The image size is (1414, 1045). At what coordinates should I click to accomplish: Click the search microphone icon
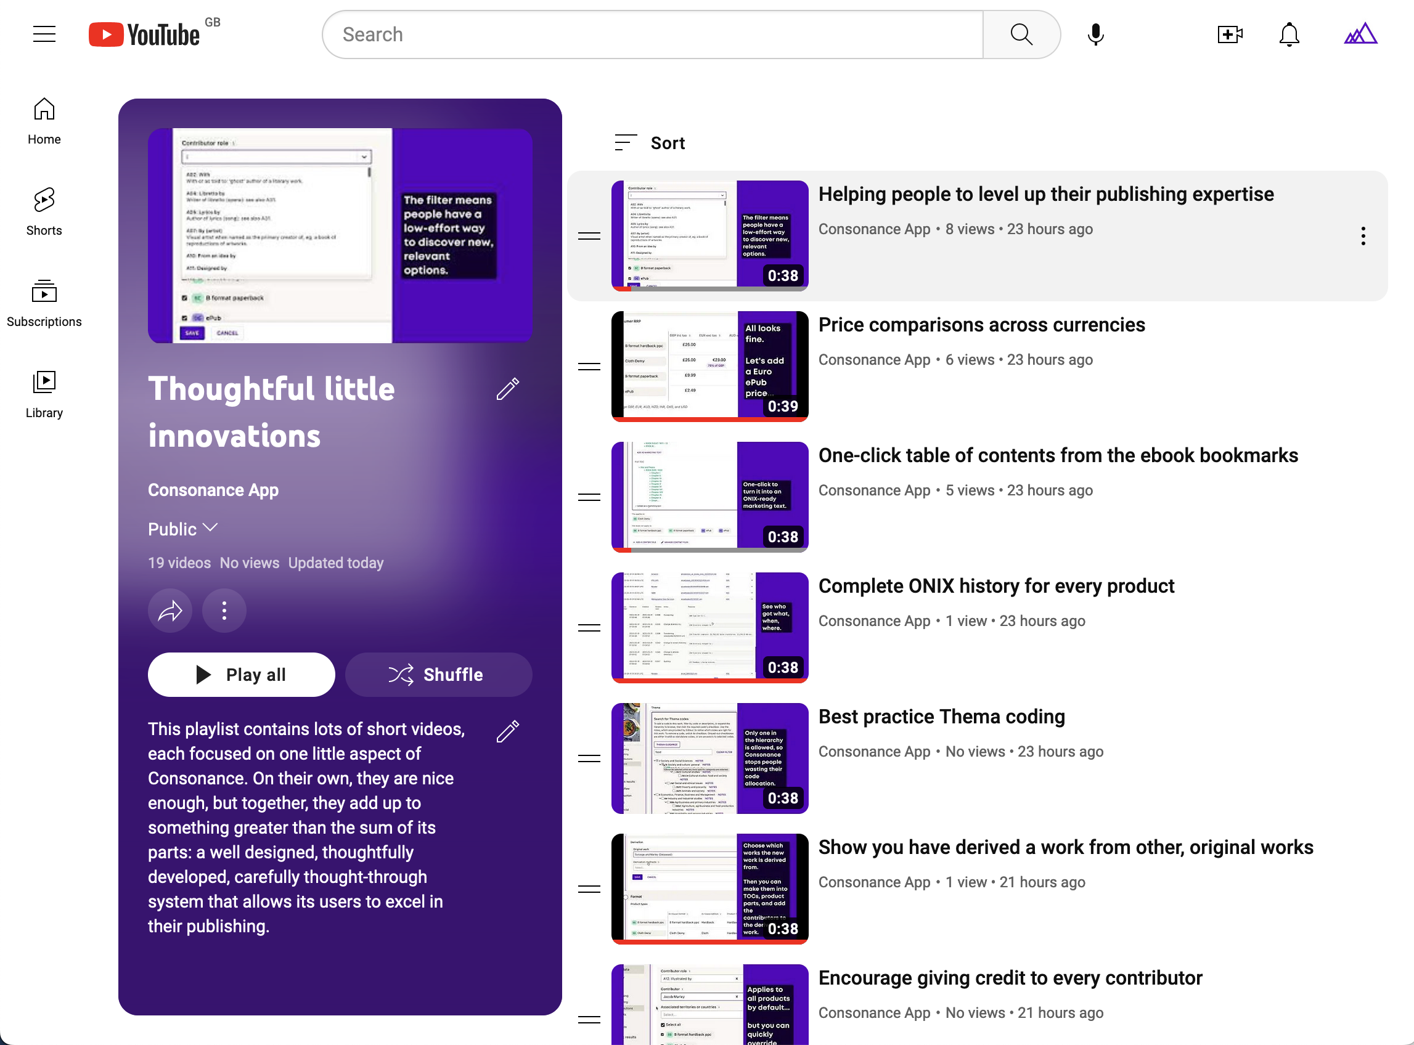coord(1095,34)
